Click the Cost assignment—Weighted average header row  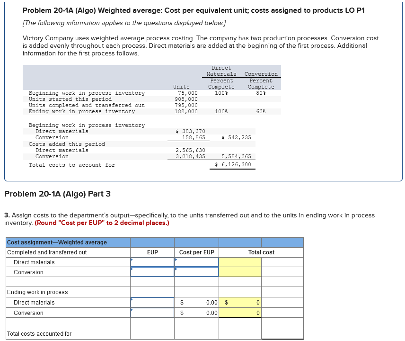[66, 242]
